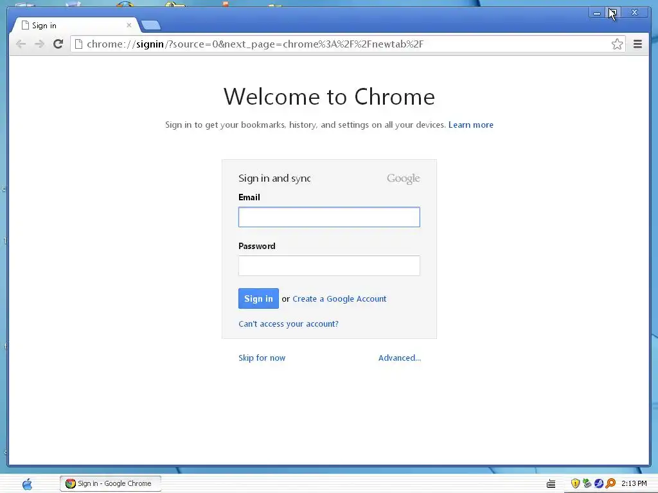Close the Sign in tab

(129, 25)
